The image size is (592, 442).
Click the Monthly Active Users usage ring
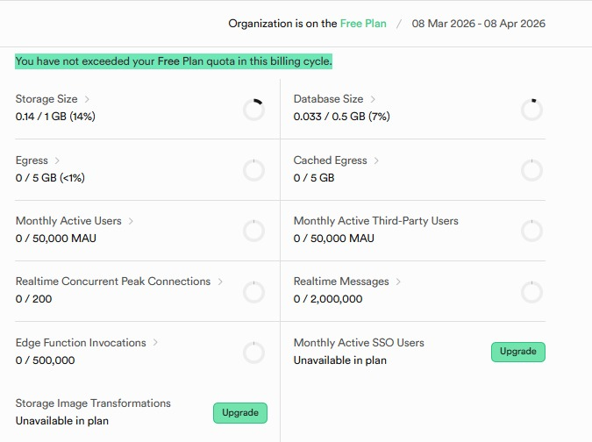(253, 231)
